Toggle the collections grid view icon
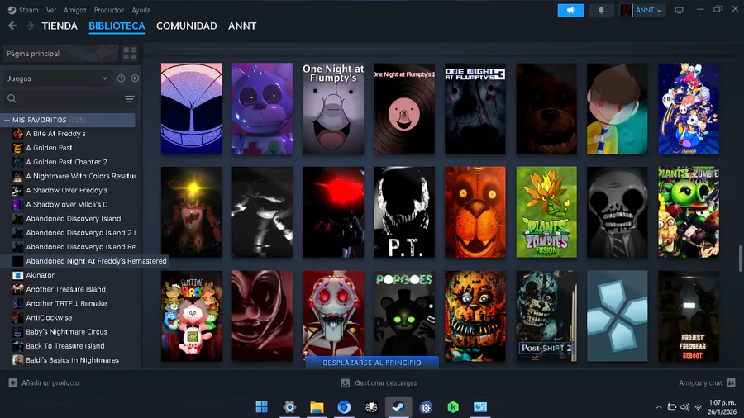This screenshot has height=418, width=744. coord(130,53)
